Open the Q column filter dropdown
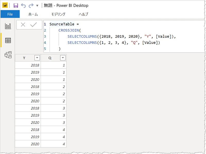 [63, 58]
